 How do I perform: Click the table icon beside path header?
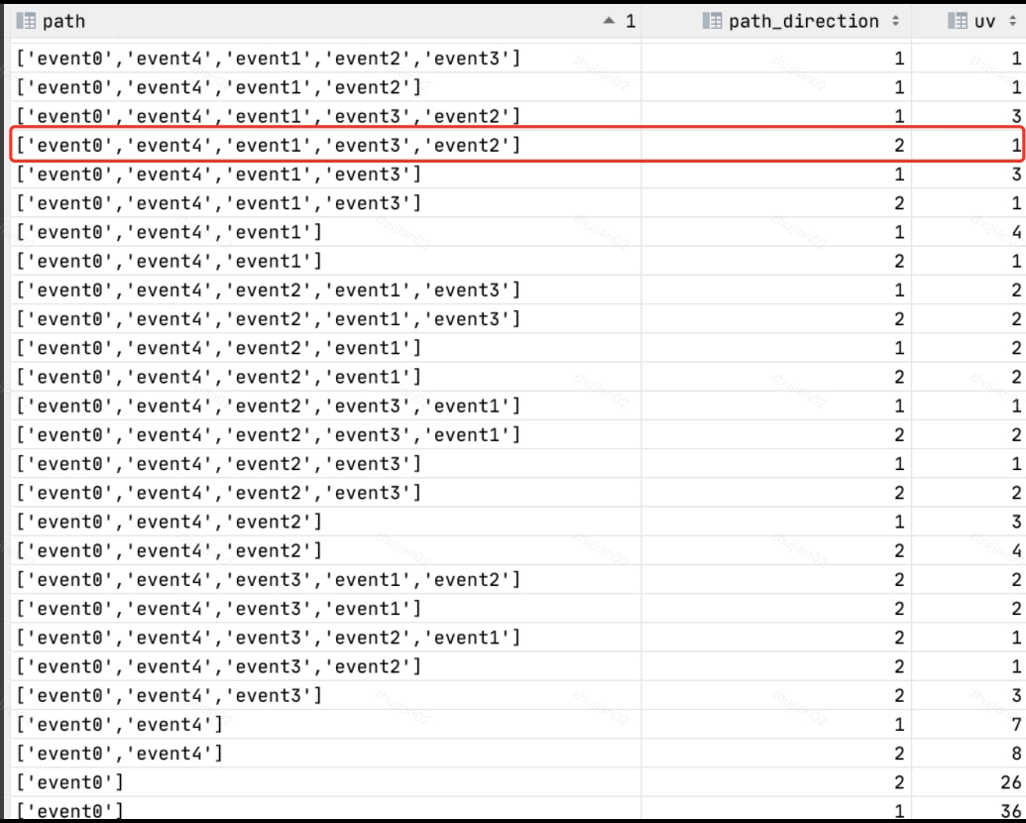(x=25, y=22)
